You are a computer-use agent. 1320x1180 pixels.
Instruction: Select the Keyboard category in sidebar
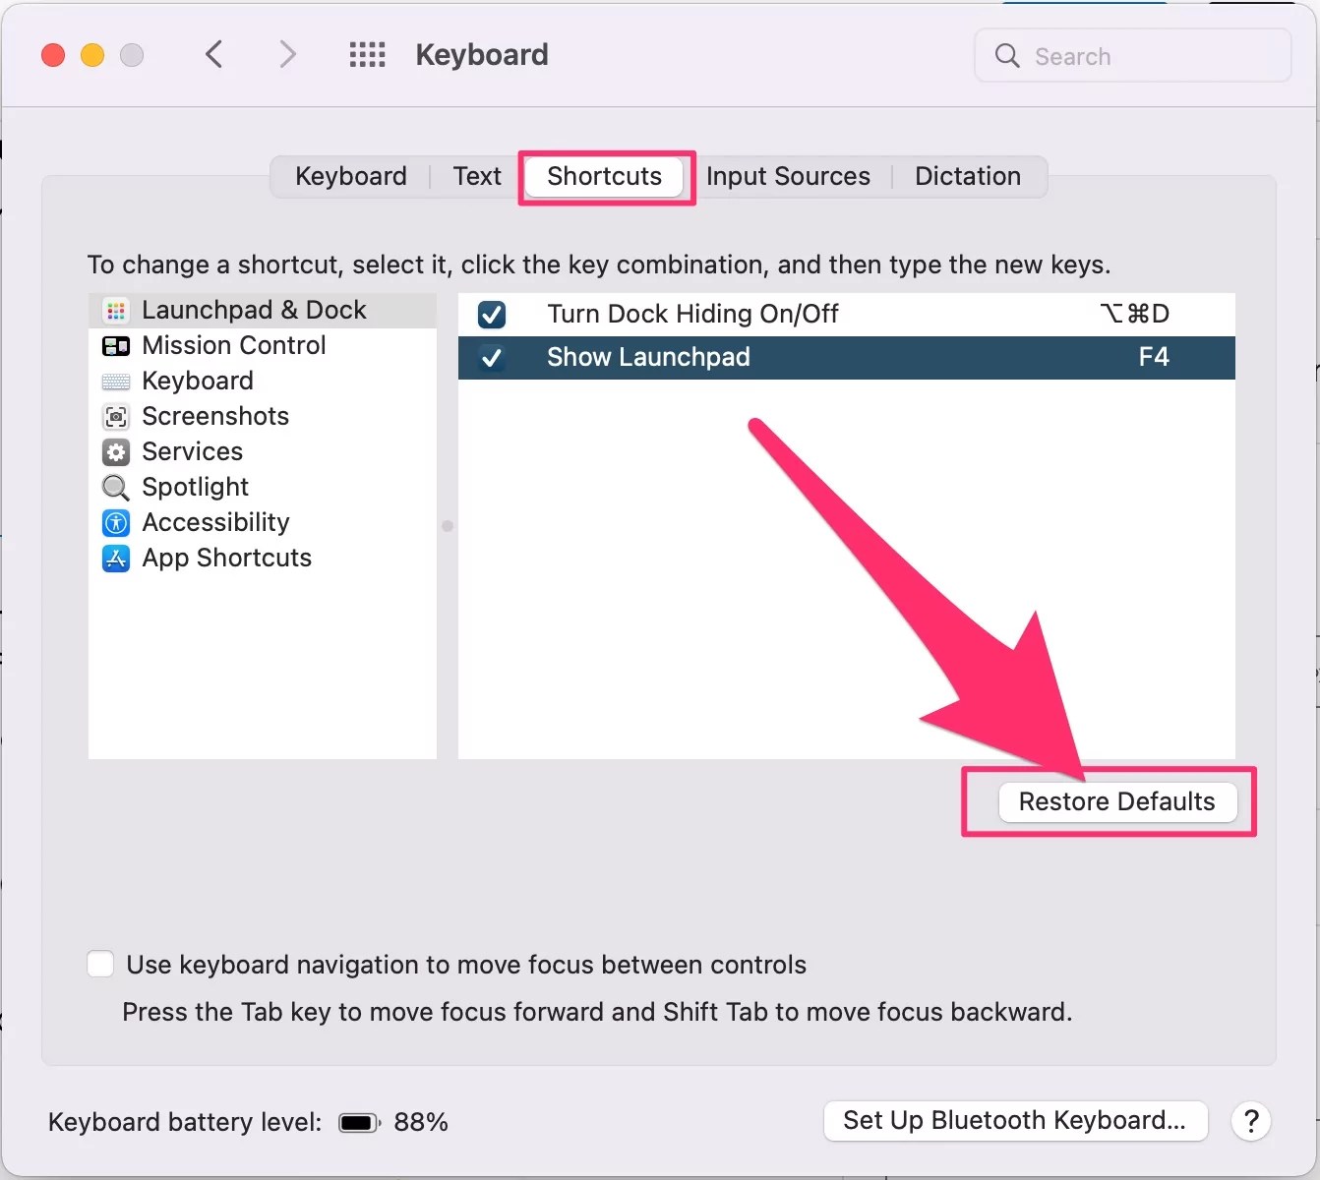(197, 381)
